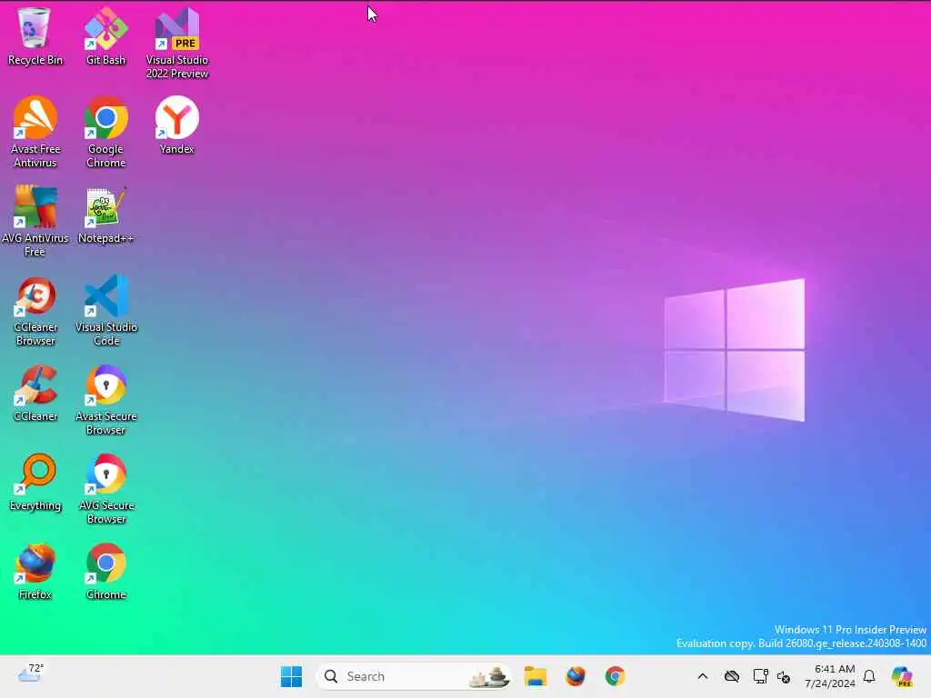The image size is (931, 698).
Task: Select the Google Chrome desktop shortcut
Action: pyautogui.click(x=105, y=132)
